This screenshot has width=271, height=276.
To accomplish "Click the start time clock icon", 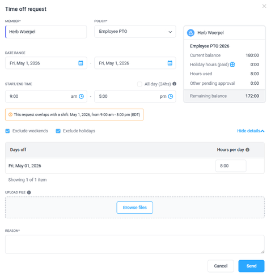I will coord(81,96).
